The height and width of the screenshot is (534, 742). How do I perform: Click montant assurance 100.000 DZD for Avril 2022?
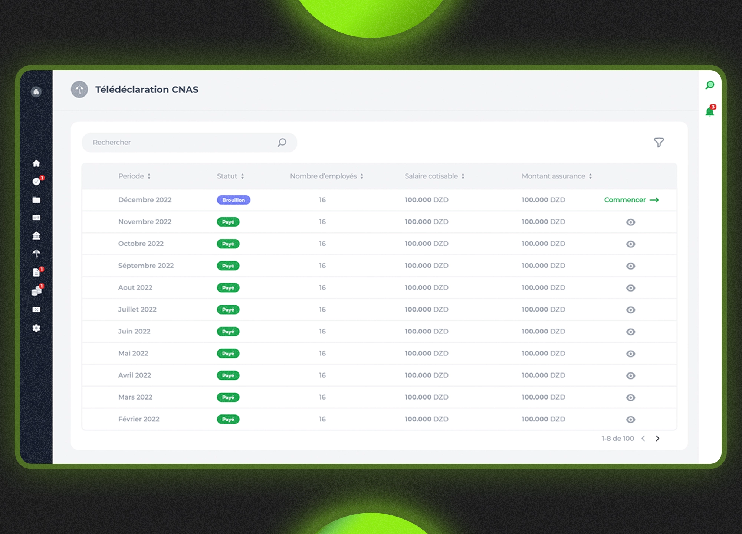pos(544,375)
